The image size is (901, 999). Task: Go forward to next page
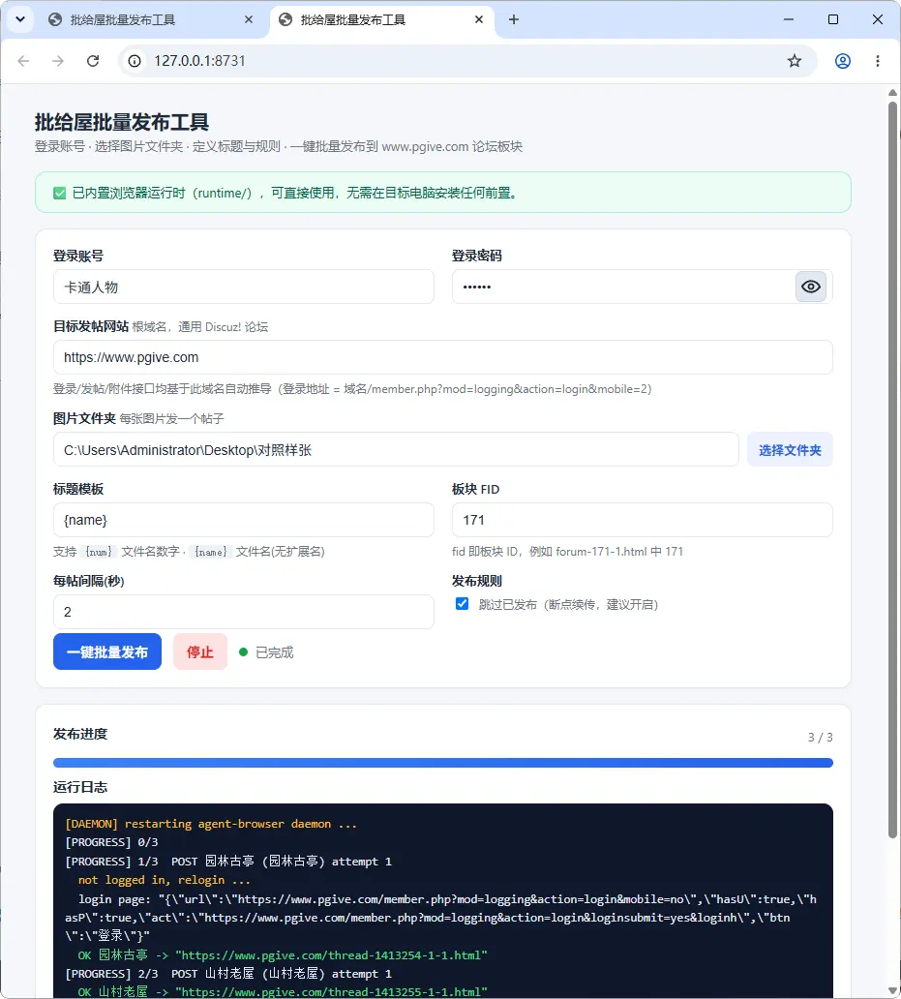(58, 61)
